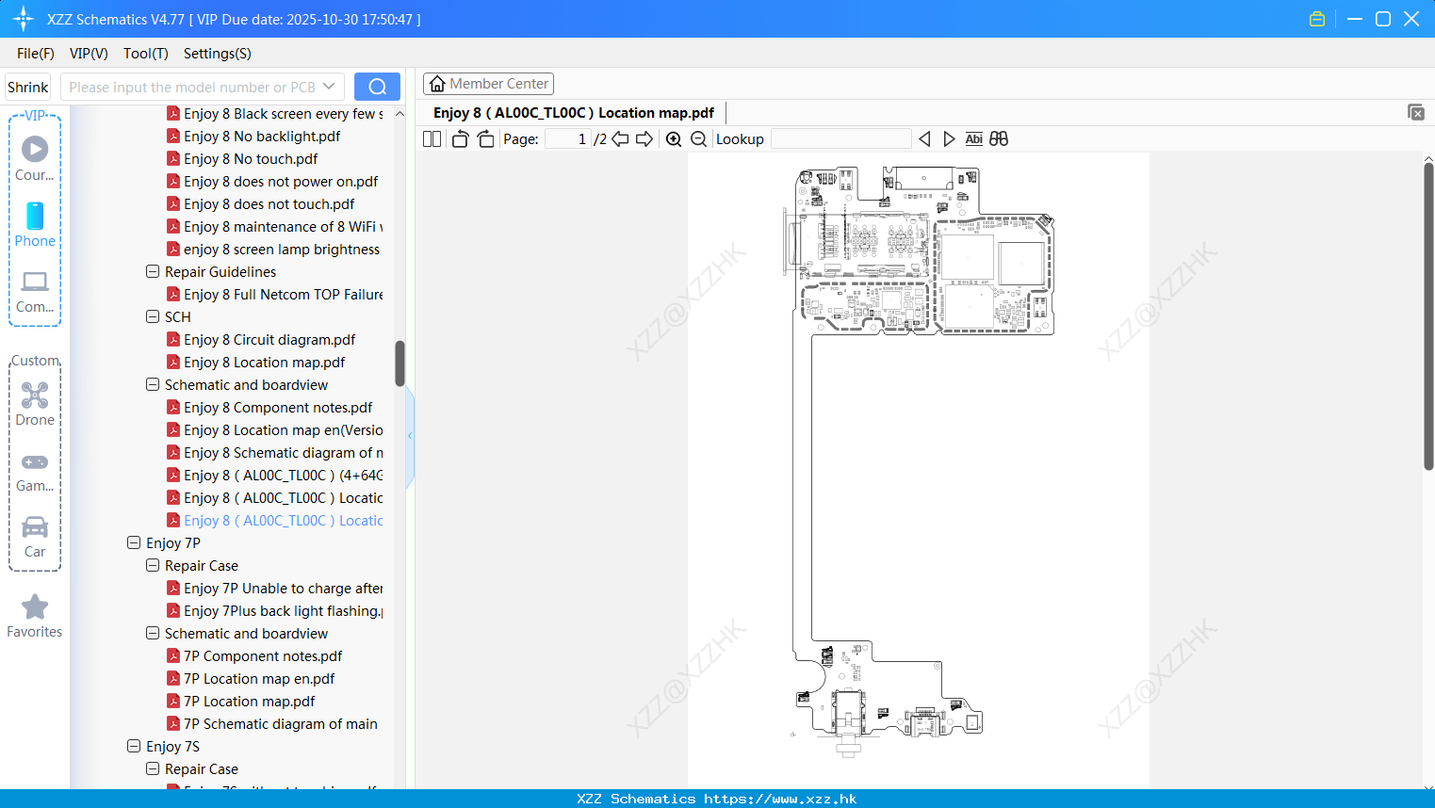Click the PDF viewer vertical scrollbar thumb
The width and height of the screenshot is (1435, 808).
(1428, 316)
